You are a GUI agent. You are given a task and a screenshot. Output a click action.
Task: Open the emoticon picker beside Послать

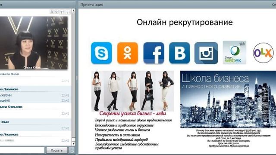coord(72,150)
